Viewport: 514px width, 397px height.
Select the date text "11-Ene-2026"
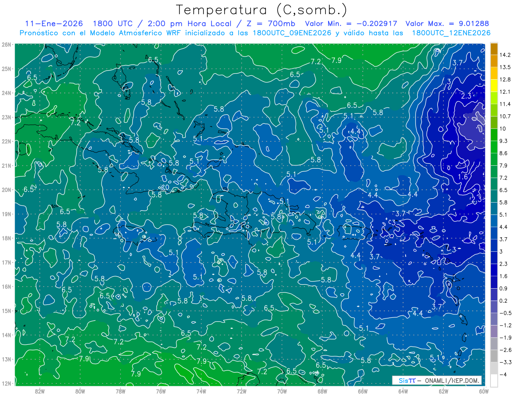coord(54,24)
